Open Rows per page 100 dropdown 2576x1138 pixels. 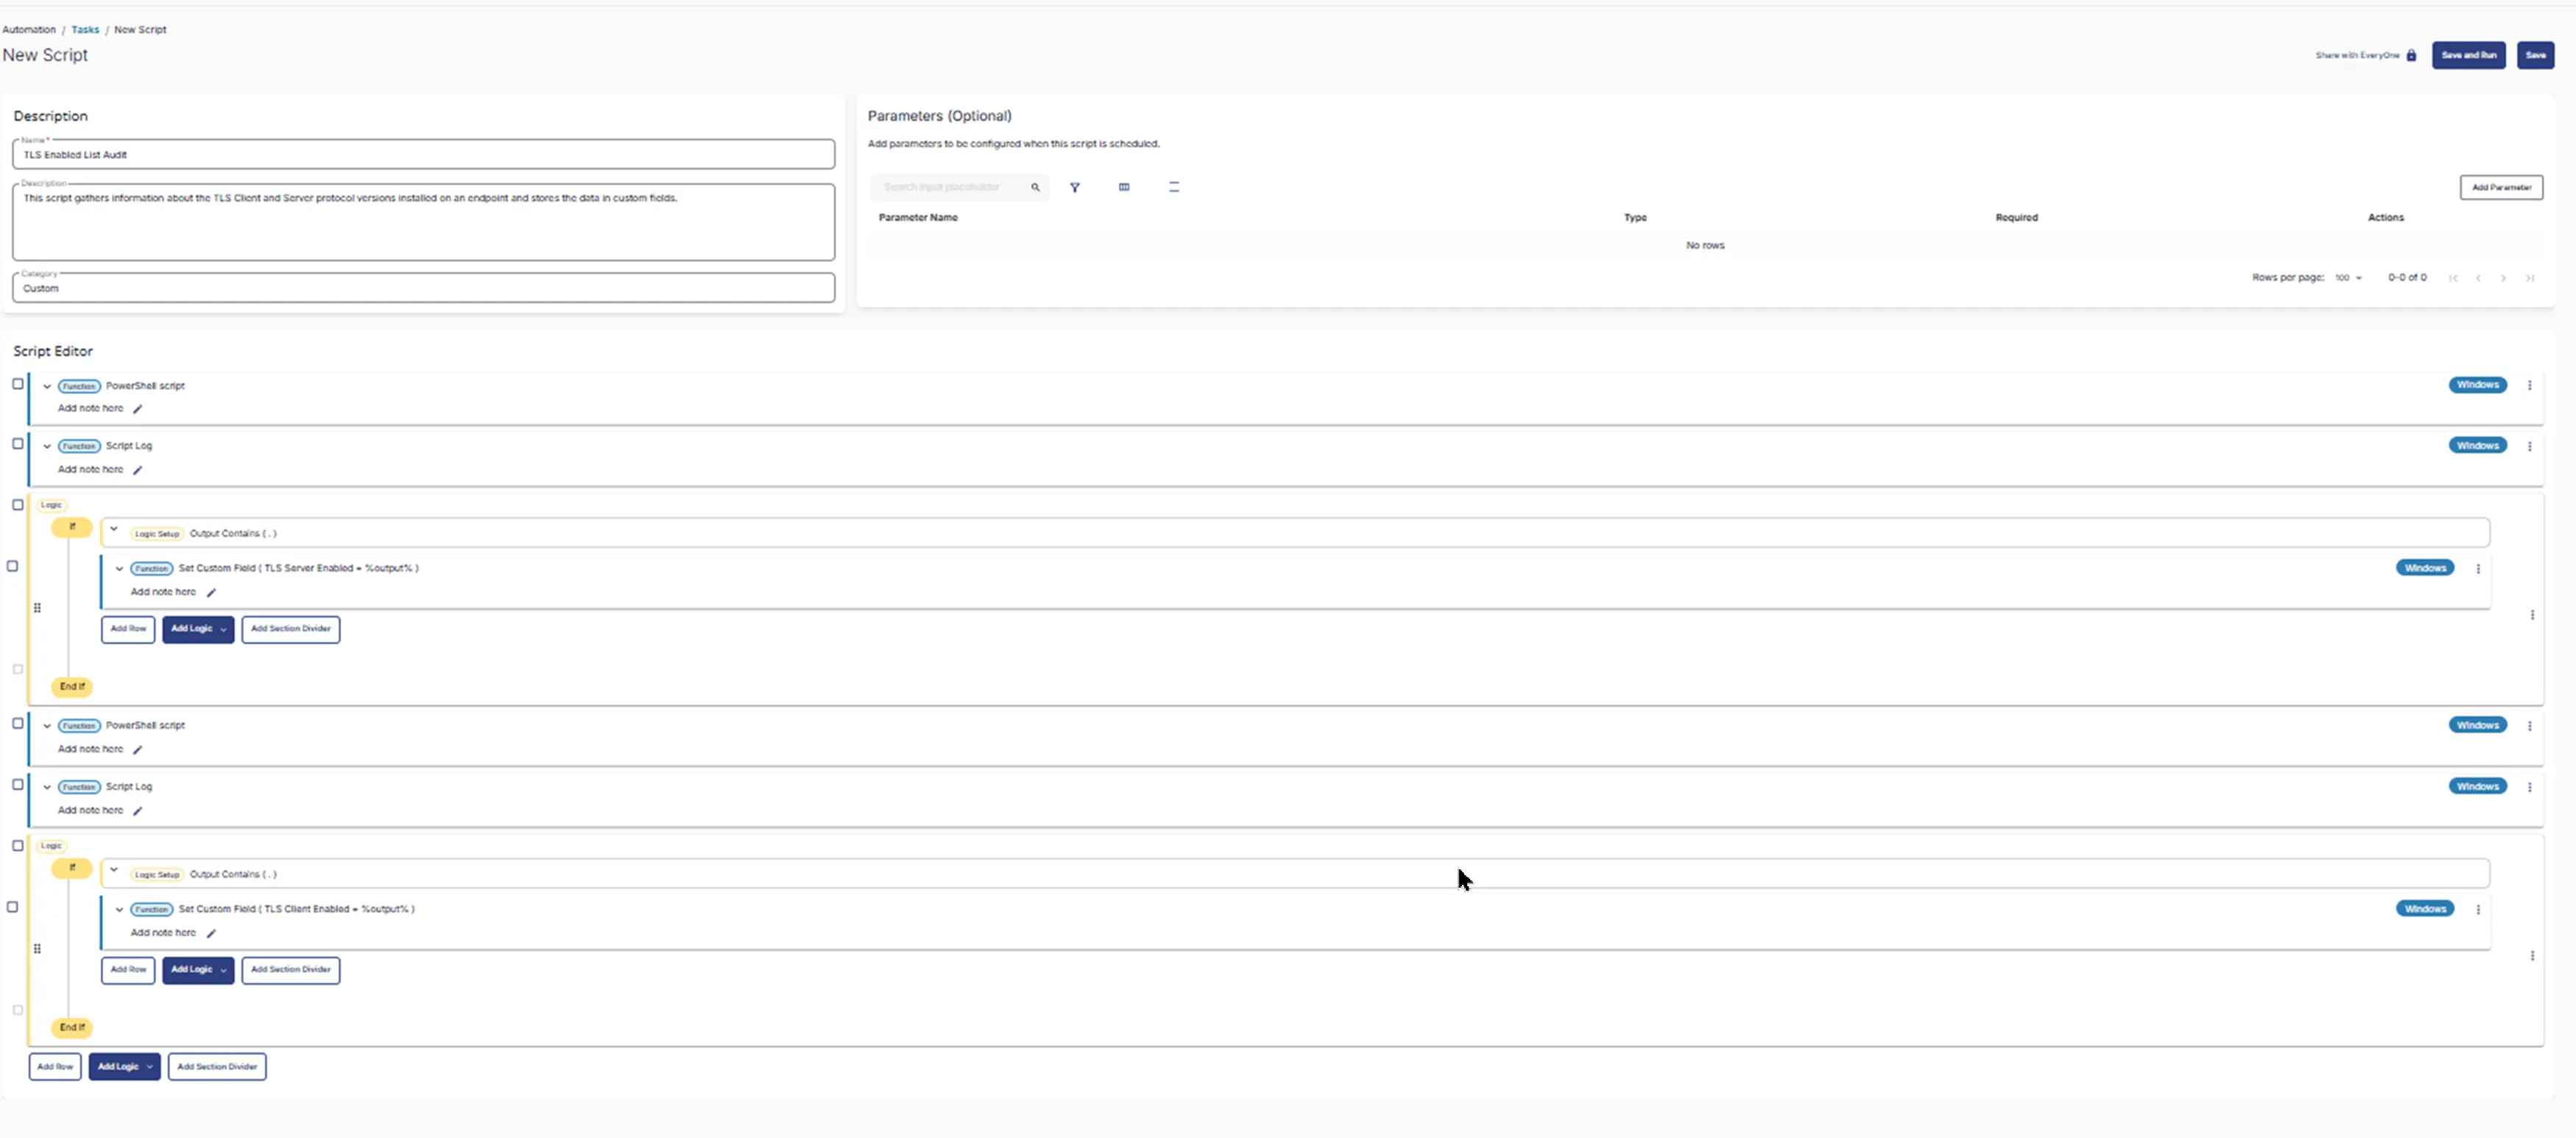coord(2348,278)
